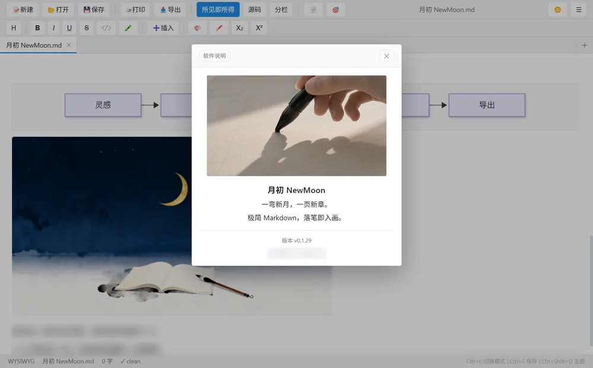Toggle strikethrough formatting
Image resolution: width=593 pixels, height=368 pixels.
[87, 28]
